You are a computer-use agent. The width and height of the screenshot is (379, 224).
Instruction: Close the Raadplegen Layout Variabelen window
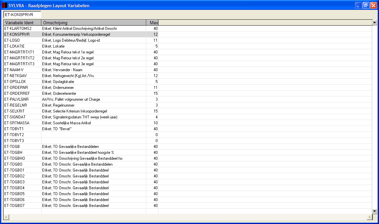[373, 5]
